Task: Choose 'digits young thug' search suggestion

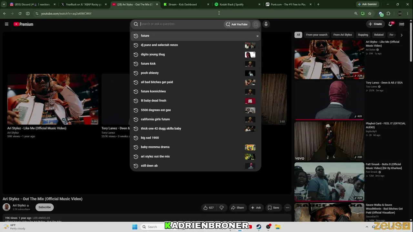Action: click(x=196, y=54)
